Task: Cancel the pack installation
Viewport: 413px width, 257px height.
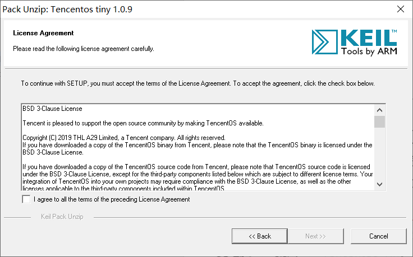Action: click(379, 236)
